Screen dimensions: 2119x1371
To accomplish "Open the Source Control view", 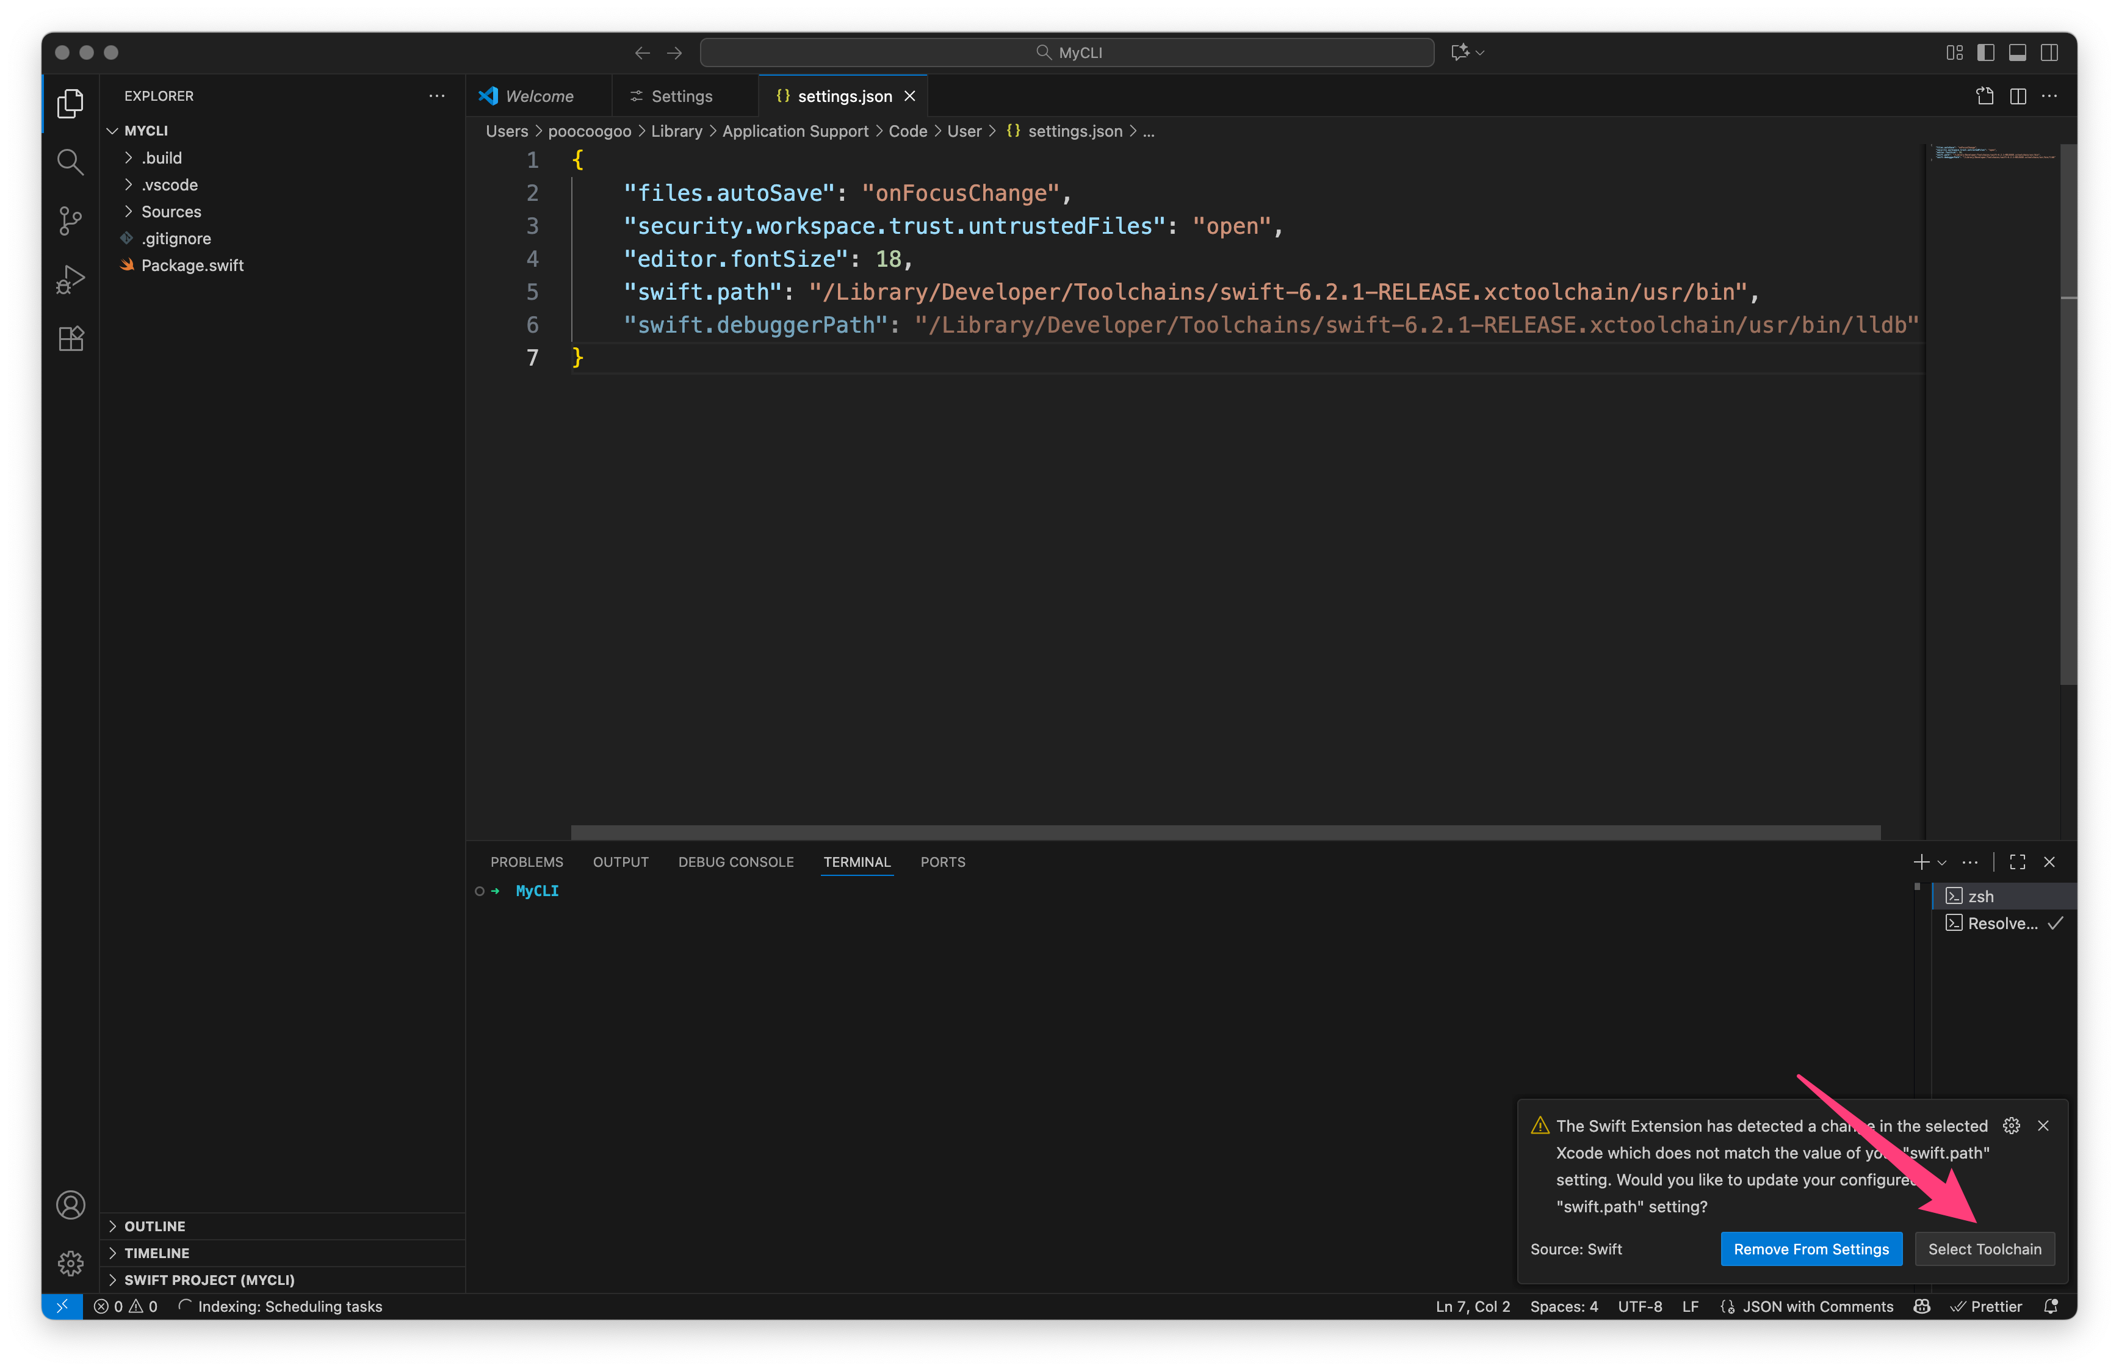I will coord(70,221).
